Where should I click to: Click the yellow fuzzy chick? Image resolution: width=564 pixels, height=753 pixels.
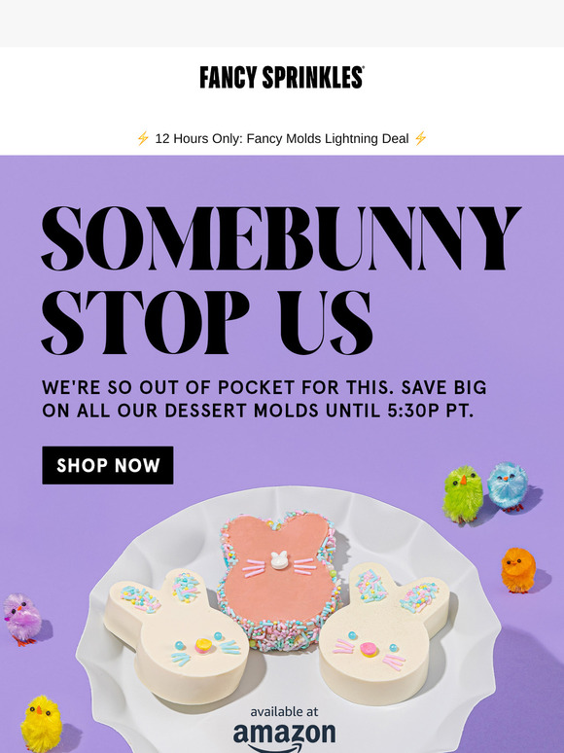pyautogui.click(x=42, y=723)
